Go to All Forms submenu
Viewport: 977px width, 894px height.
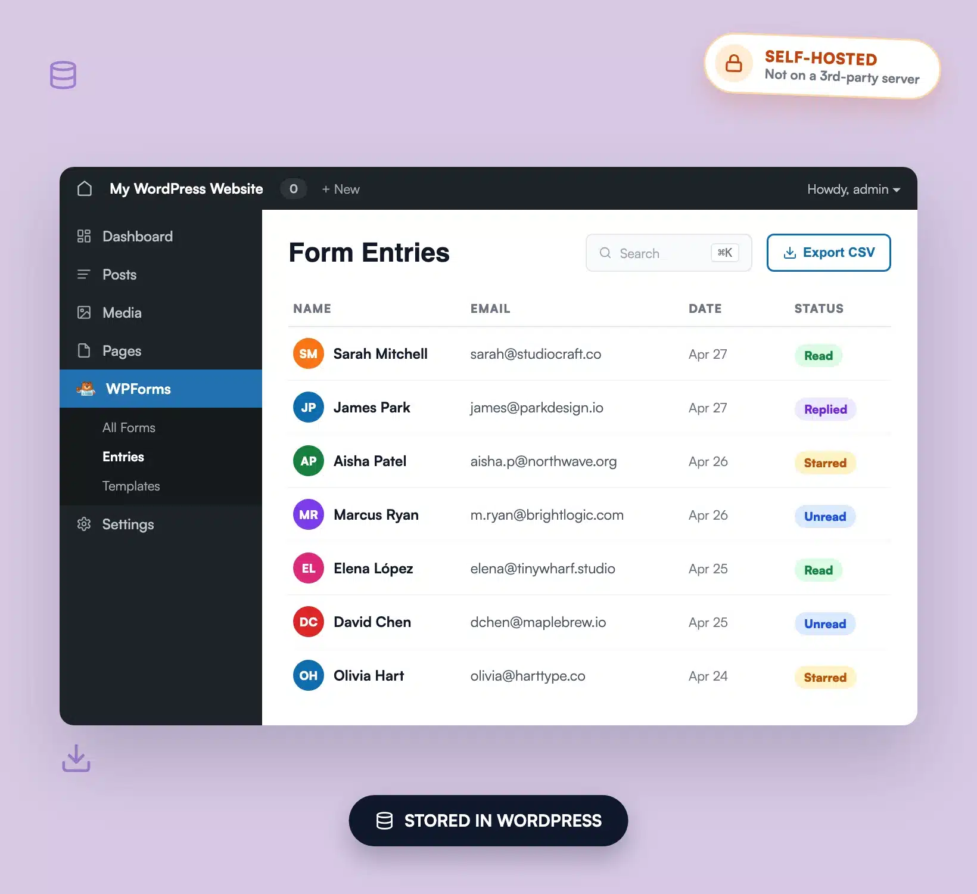pyautogui.click(x=129, y=427)
